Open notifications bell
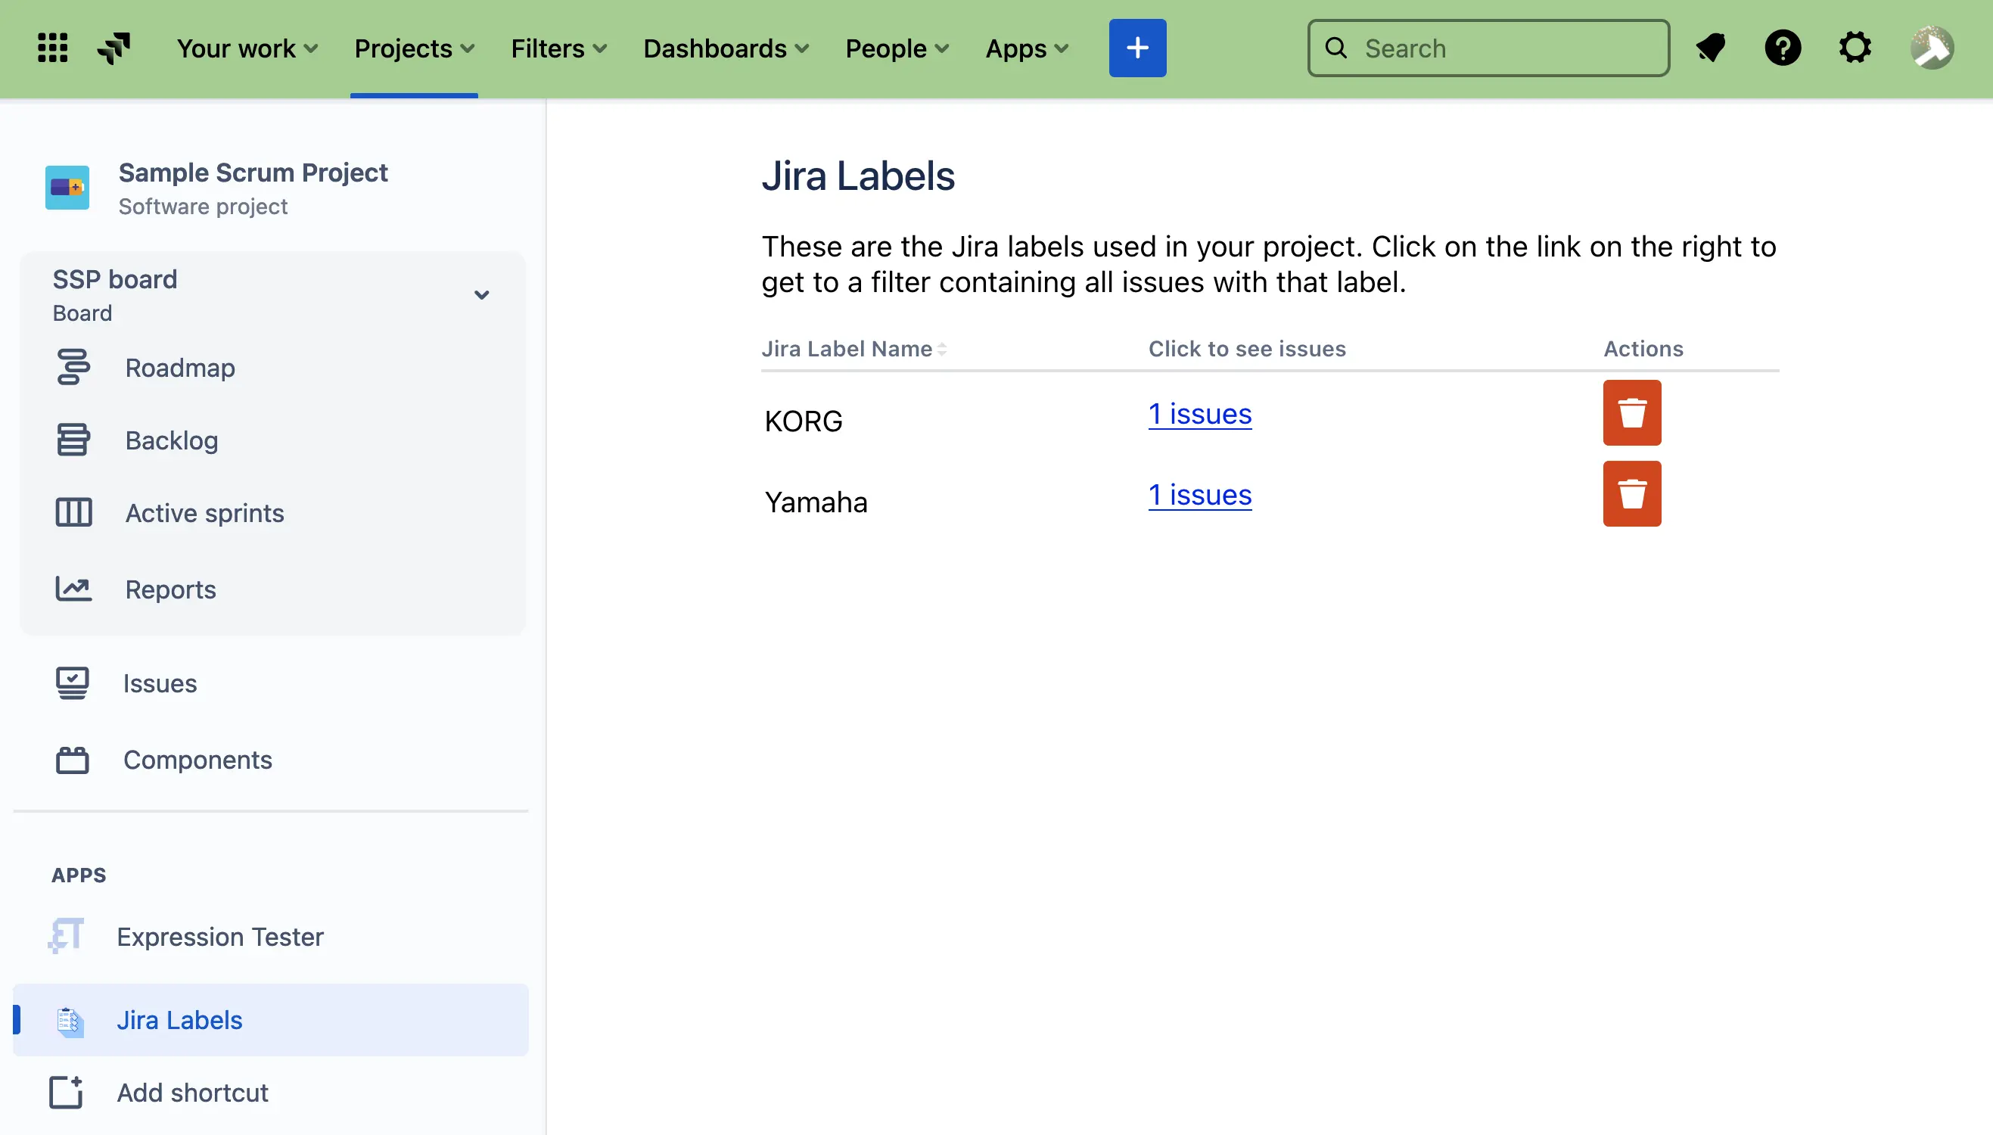The image size is (1993, 1135). 1711,48
